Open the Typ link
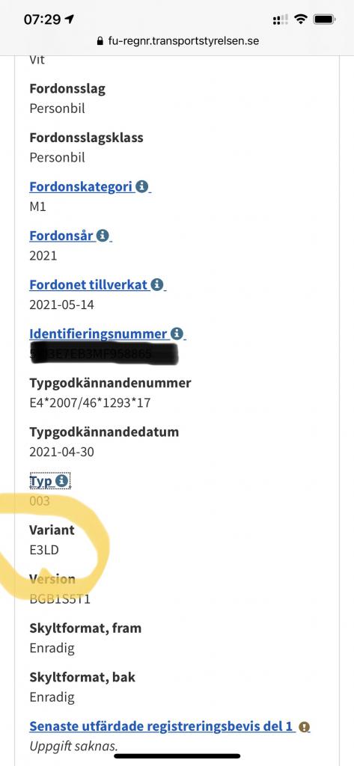This screenshot has width=354, height=766. (x=41, y=481)
